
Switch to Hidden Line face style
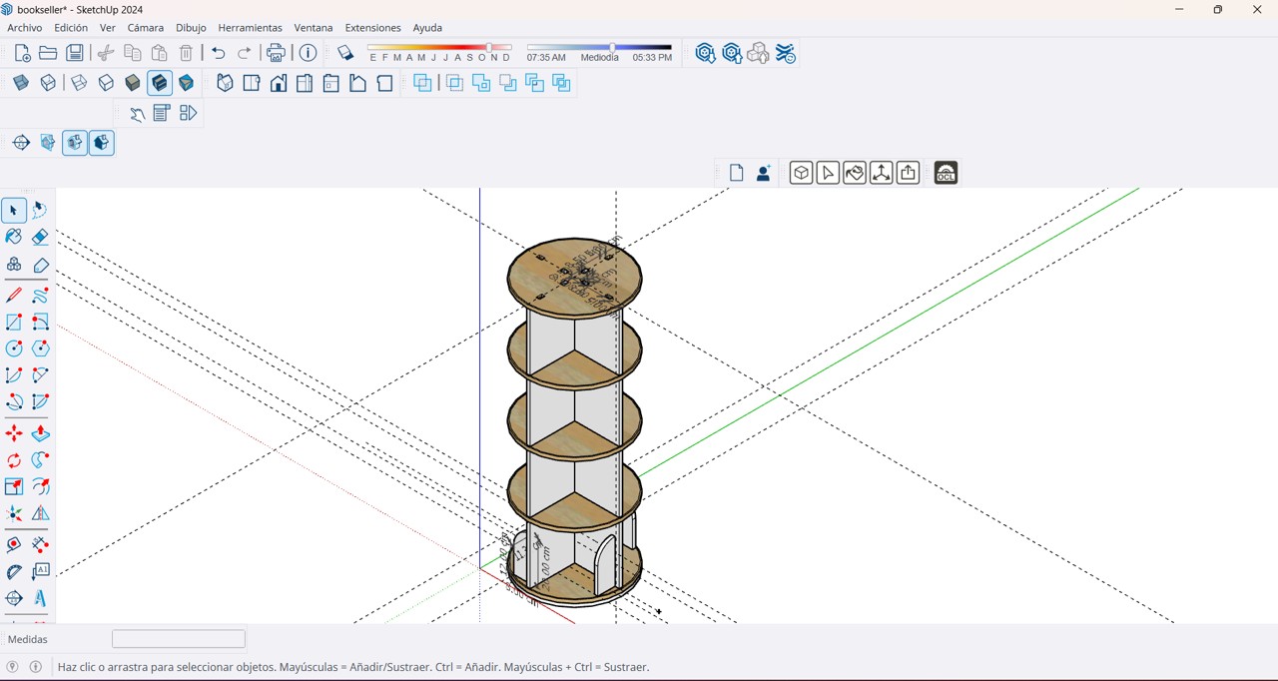point(106,83)
